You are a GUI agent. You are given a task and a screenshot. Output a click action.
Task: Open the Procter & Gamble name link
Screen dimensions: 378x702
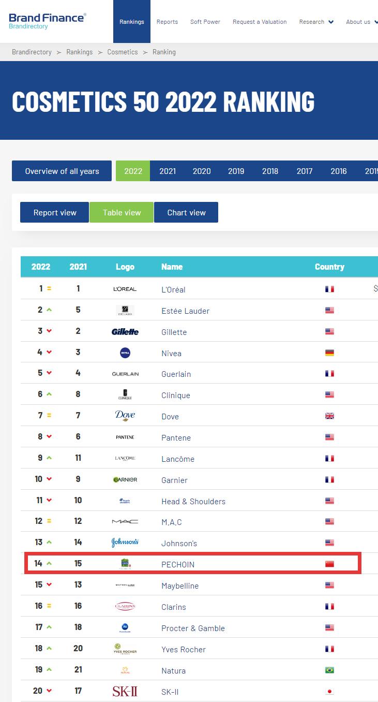[x=193, y=628]
